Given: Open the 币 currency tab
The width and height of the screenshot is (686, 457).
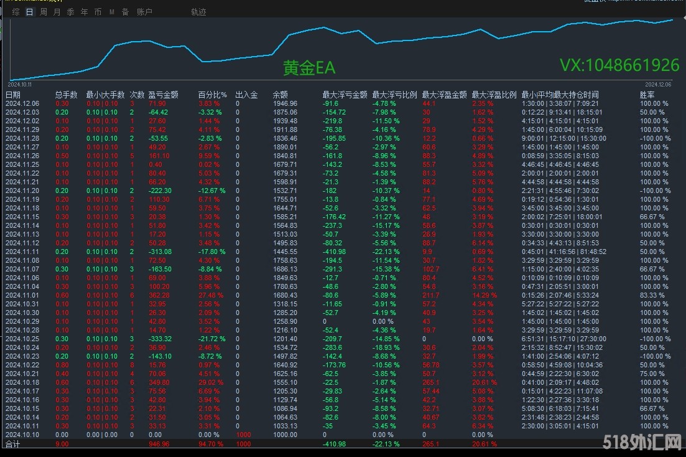Looking at the screenshot, I should pyautogui.click(x=98, y=12).
